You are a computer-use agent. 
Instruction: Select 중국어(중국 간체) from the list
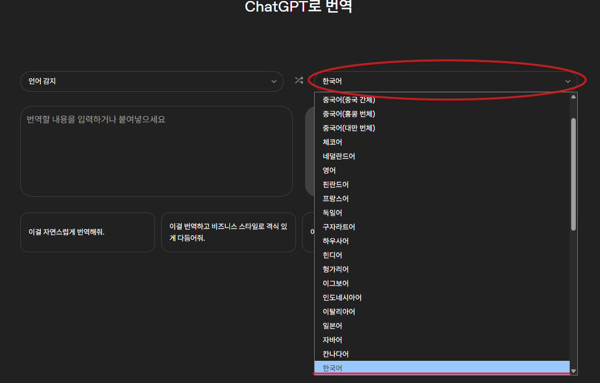442,100
